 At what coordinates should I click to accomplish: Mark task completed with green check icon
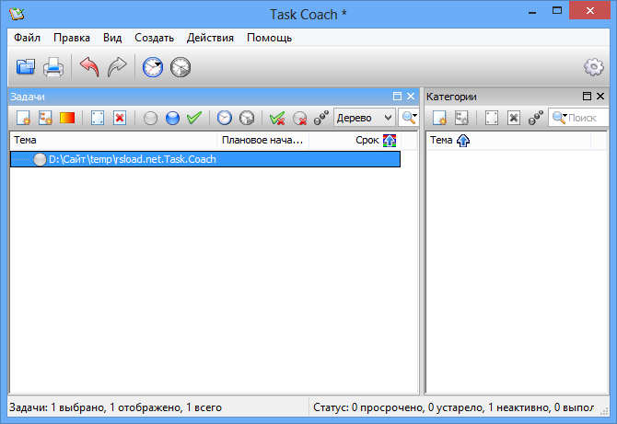tap(194, 118)
